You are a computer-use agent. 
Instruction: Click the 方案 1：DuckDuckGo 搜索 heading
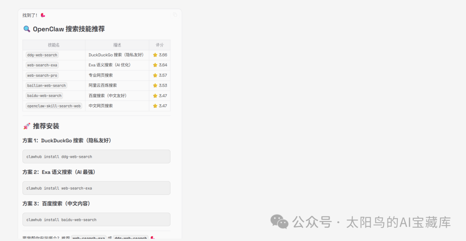[x=67, y=141]
